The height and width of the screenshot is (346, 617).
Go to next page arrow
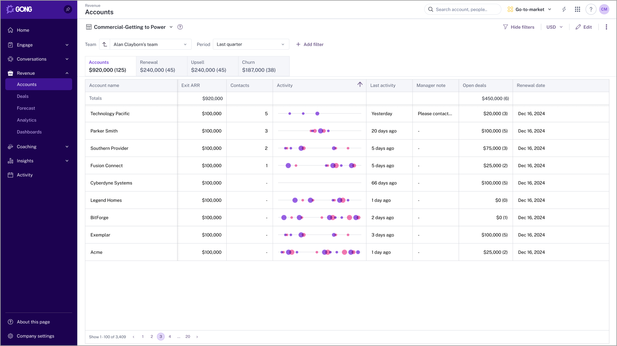tap(197, 337)
